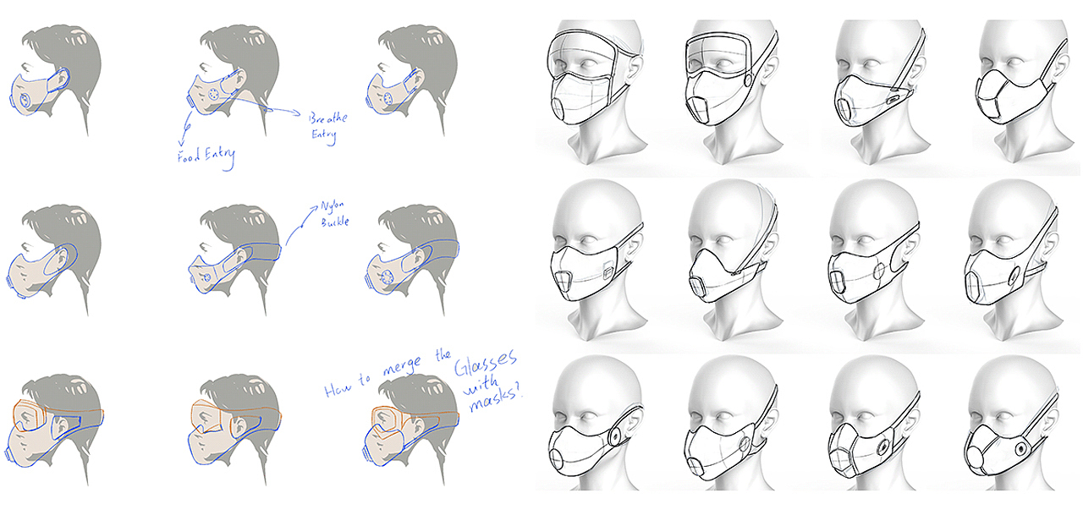The width and height of the screenshot is (1083, 515).
Task: Select the render with large round front cap mask
Action: tap(1015, 423)
